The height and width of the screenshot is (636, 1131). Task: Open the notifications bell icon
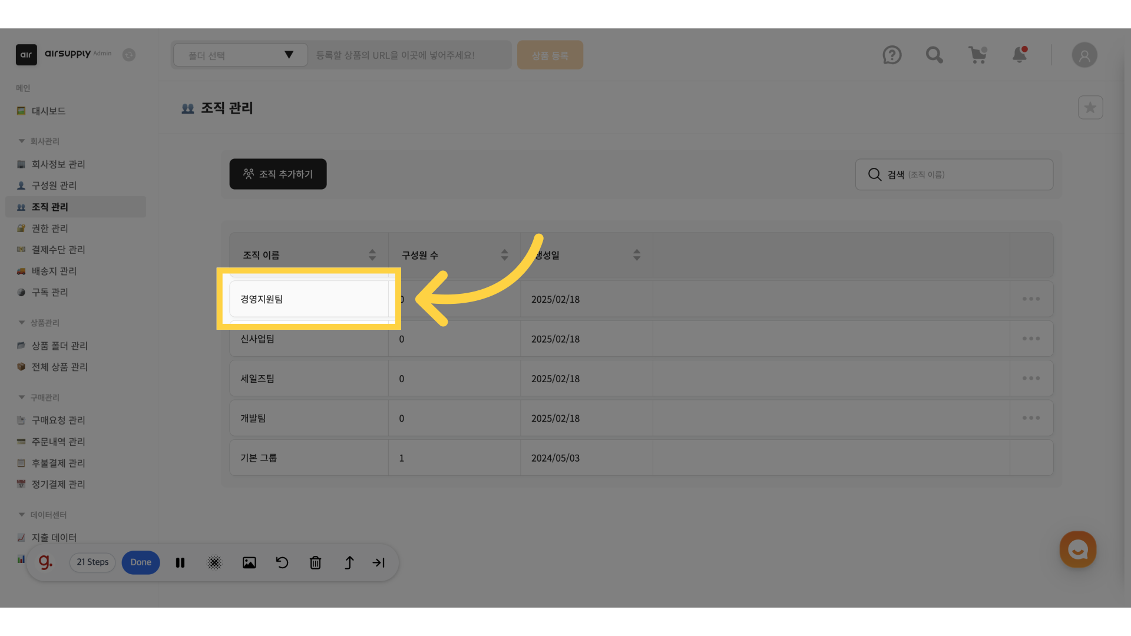[1020, 55]
